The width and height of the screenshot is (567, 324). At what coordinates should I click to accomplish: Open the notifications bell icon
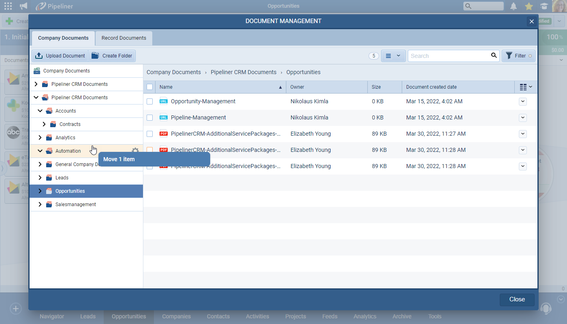[514, 6]
